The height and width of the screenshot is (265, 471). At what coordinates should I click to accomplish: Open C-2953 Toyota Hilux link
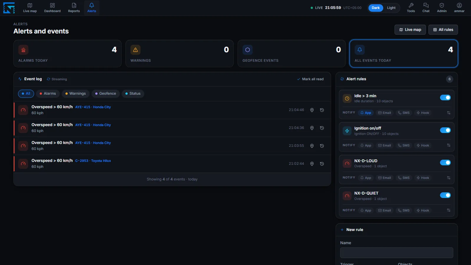(x=93, y=161)
